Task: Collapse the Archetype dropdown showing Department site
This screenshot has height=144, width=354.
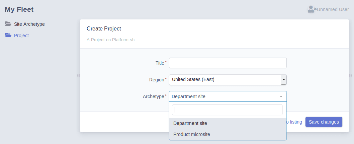Action: click(x=228, y=96)
